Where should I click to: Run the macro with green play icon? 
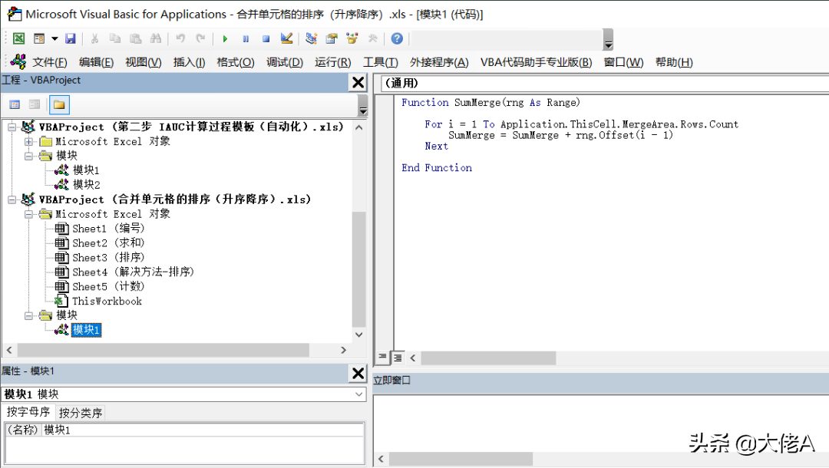(x=225, y=38)
